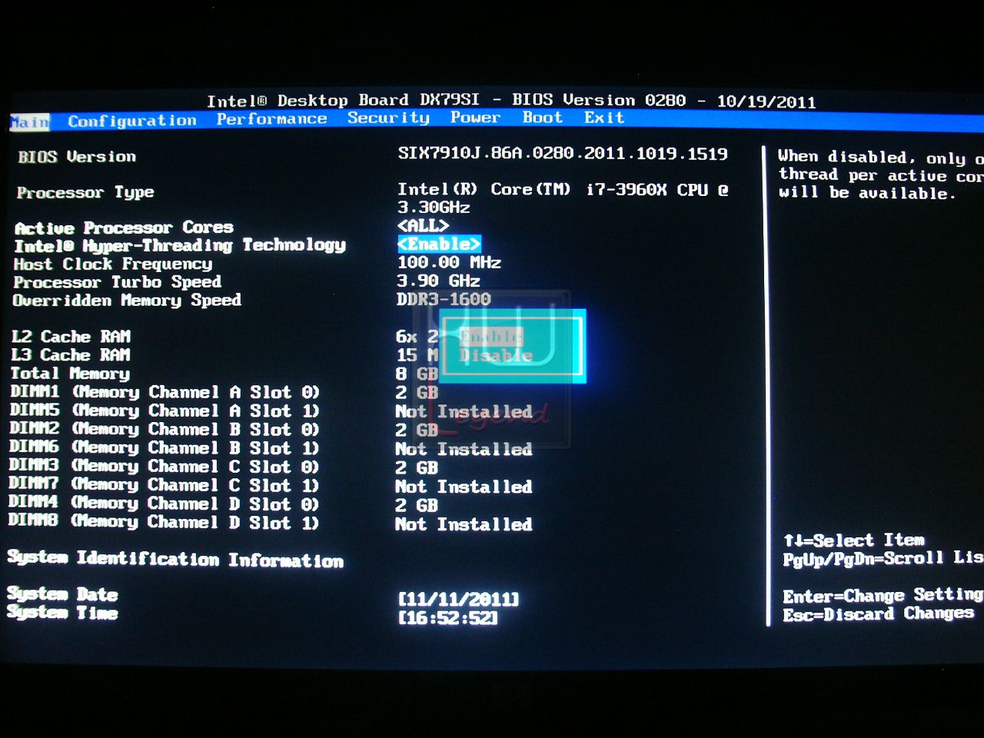Select the System Date field value
Image resolution: width=984 pixels, height=738 pixels.
point(458,599)
